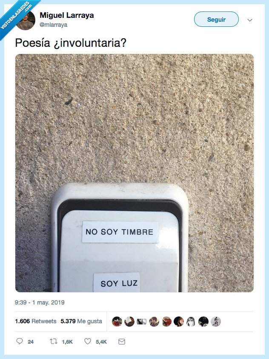Click the fifth liker avatar in the row

click(166, 322)
